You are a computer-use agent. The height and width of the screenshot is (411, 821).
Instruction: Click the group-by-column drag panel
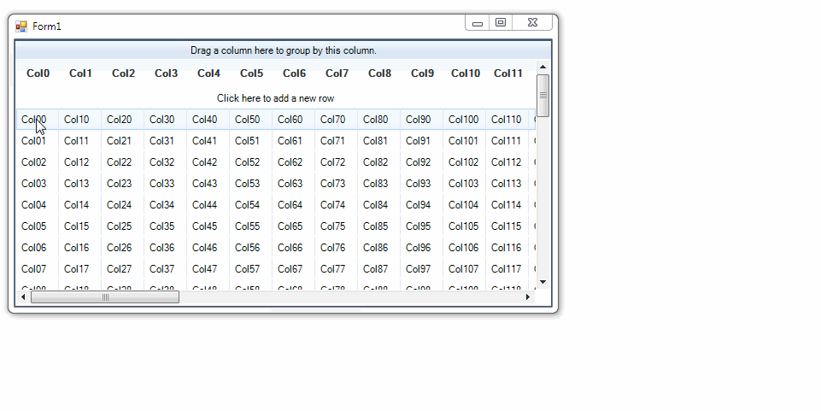tap(283, 50)
